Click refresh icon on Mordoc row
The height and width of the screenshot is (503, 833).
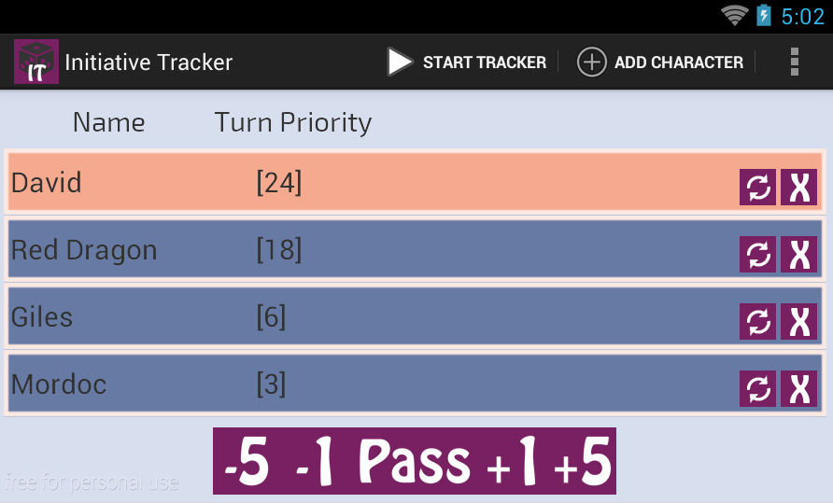757,389
